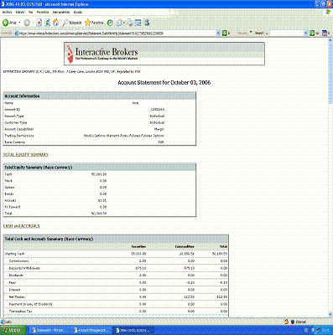The image size is (333, 335).
Task: Expand the search toolbar box dropdown
Action: click(305, 33)
